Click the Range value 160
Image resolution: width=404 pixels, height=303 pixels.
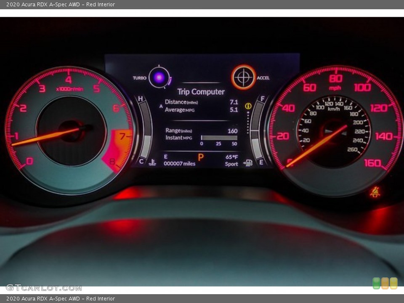(232, 131)
